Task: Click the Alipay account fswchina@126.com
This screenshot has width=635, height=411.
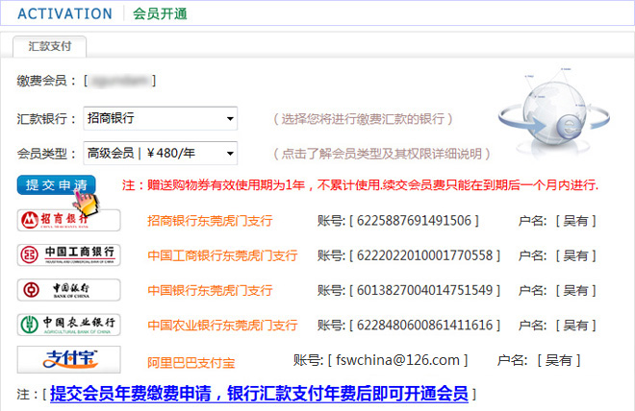Action: tap(397, 360)
